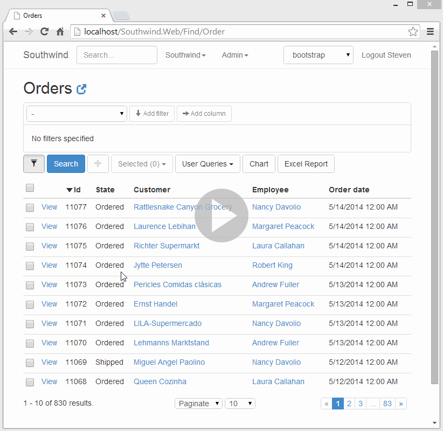Click the blue Search button
This screenshot has width=443, height=431.
click(x=66, y=164)
